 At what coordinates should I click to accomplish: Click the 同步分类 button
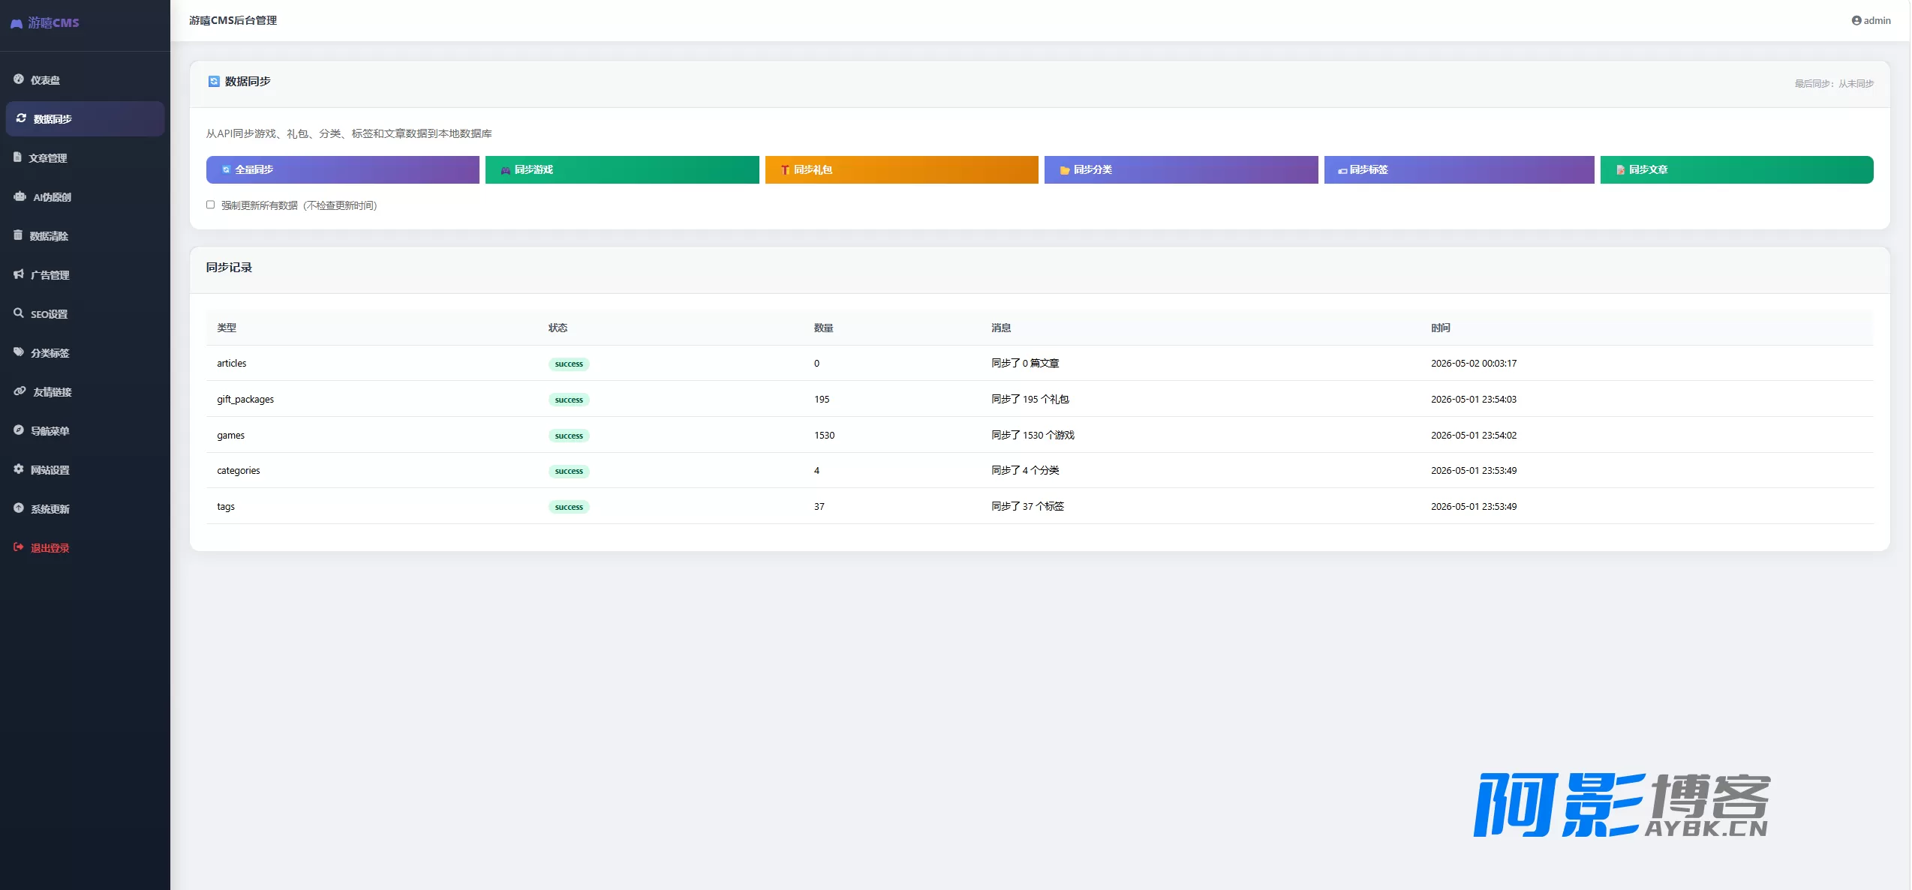[1181, 169]
